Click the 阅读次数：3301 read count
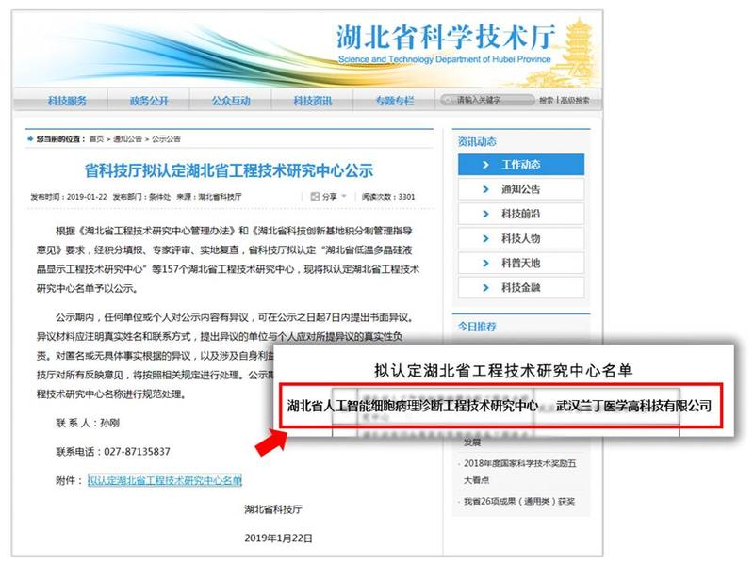 pyautogui.click(x=388, y=197)
